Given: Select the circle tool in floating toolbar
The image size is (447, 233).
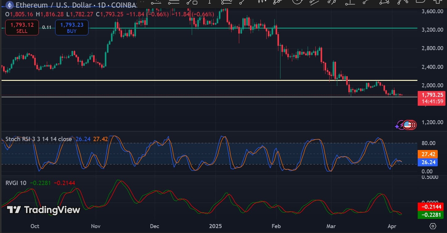Looking at the screenshot, I should [x=297, y=2].
